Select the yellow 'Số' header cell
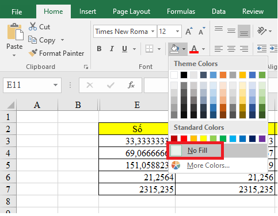 (134, 129)
